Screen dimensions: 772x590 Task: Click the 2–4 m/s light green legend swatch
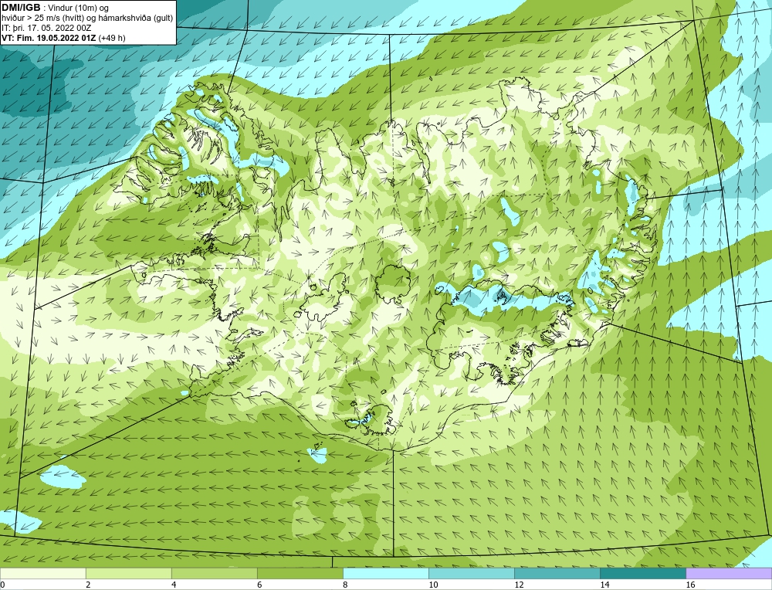click(x=128, y=573)
